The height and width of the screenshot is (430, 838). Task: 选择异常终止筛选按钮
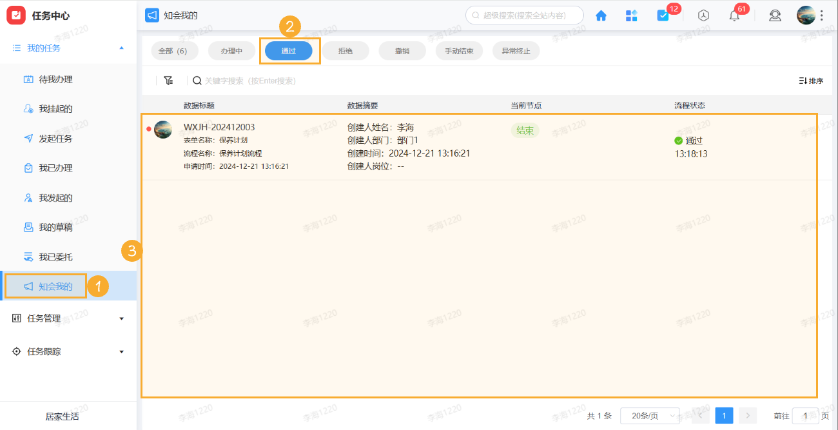click(x=516, y=50)
